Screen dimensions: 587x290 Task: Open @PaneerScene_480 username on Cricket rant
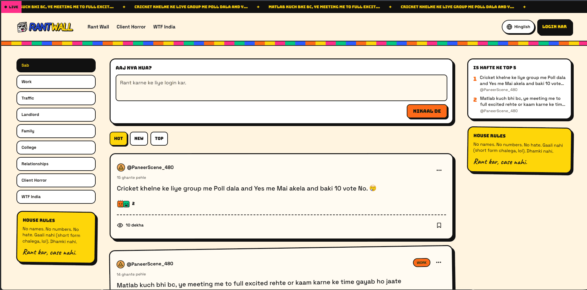pos(150,167)
